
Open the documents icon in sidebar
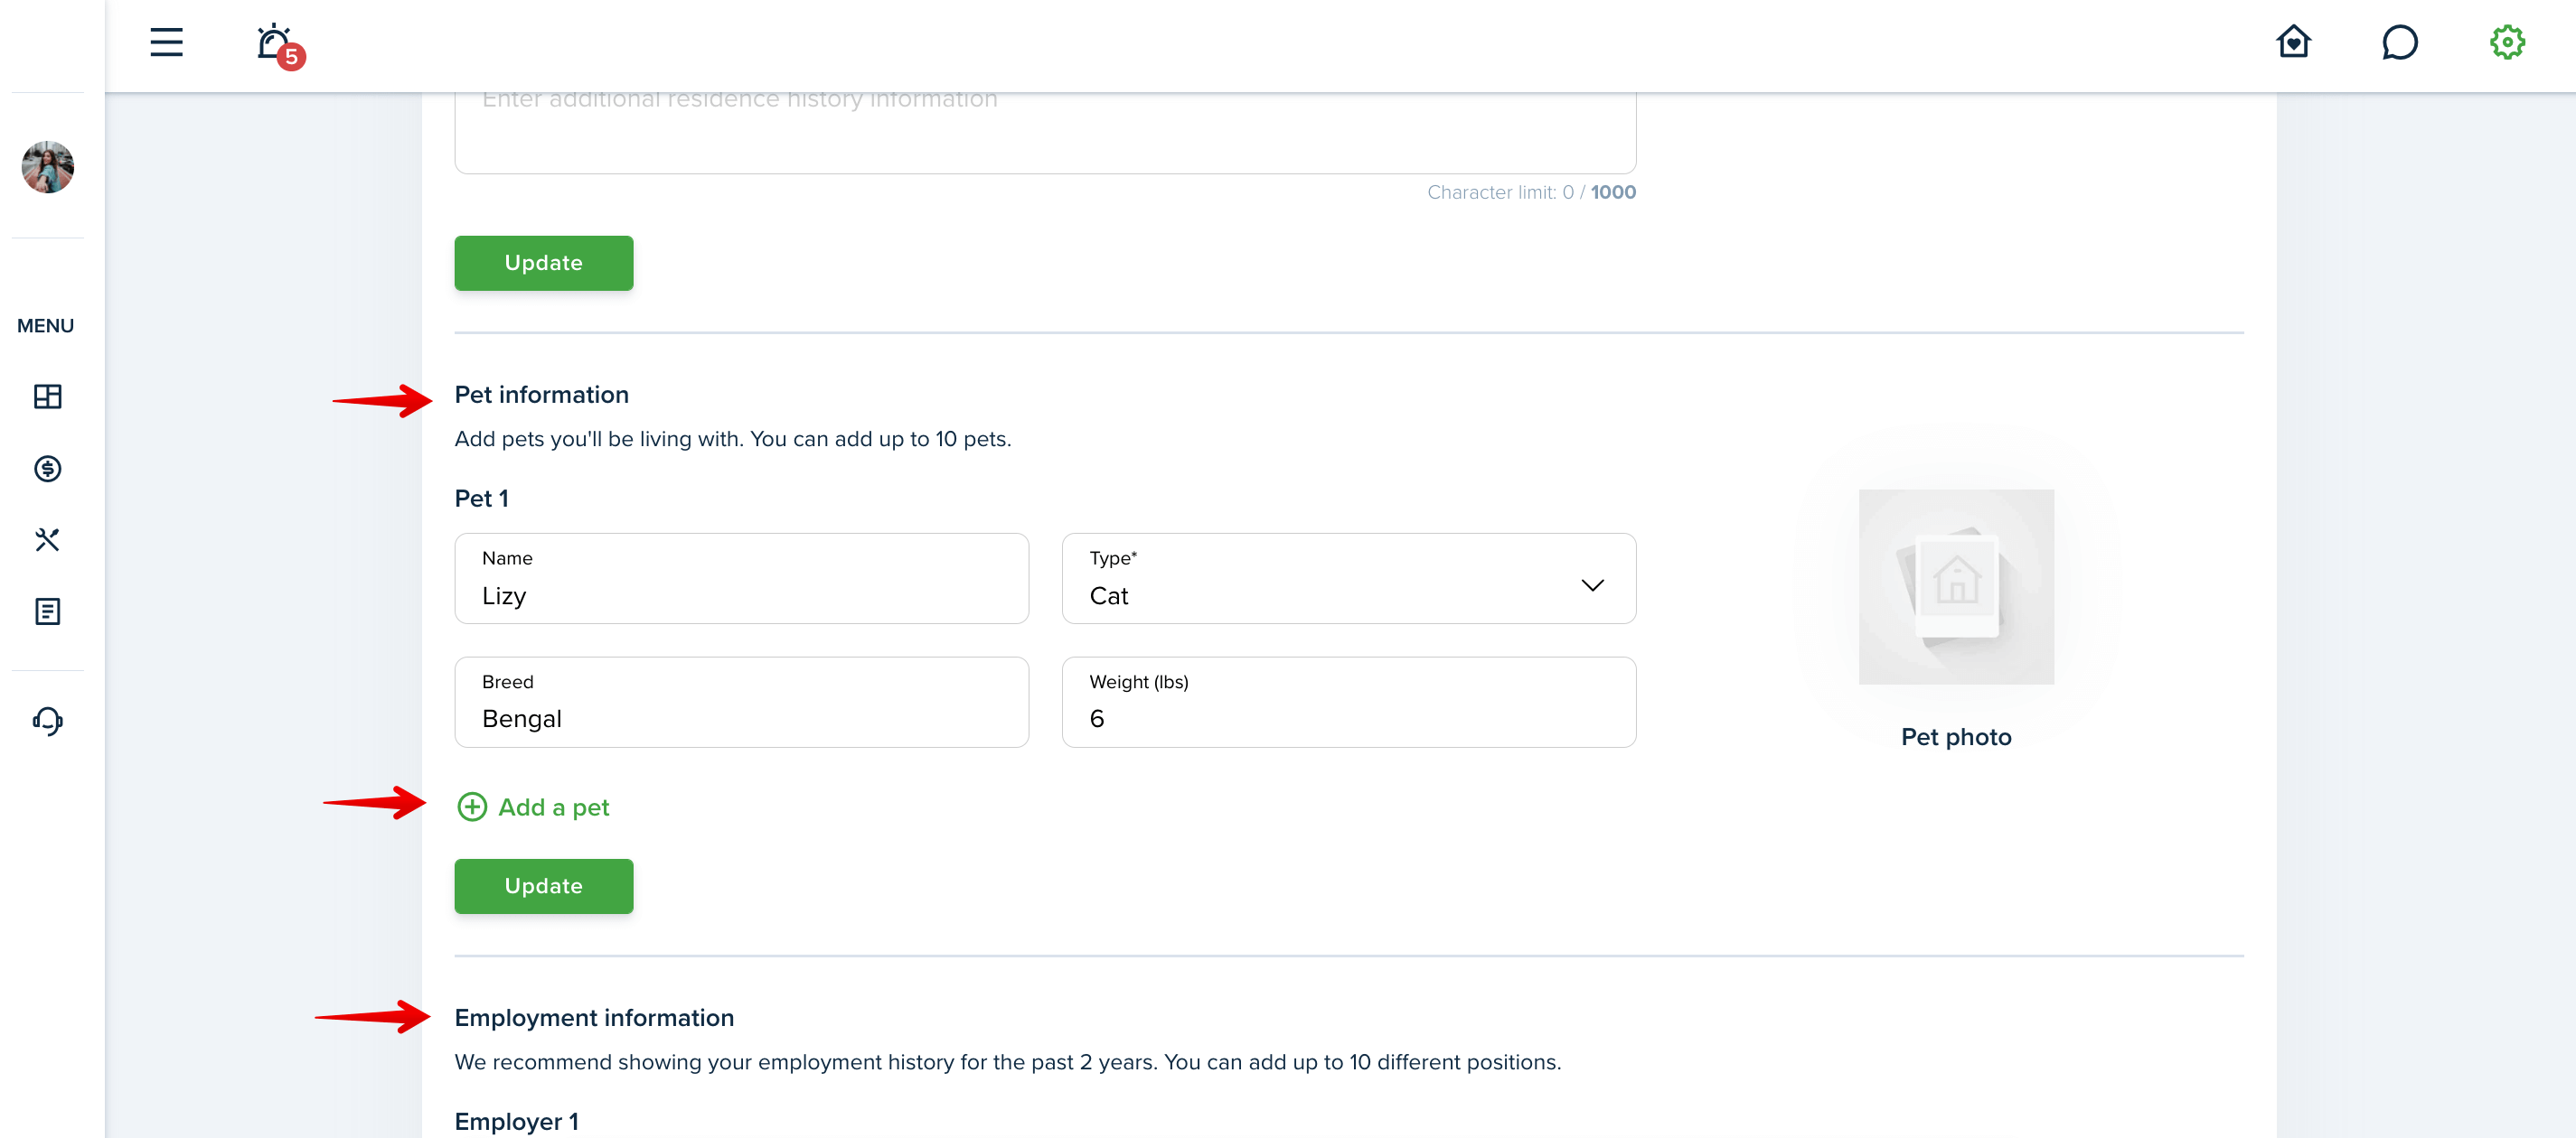(47, 611)
